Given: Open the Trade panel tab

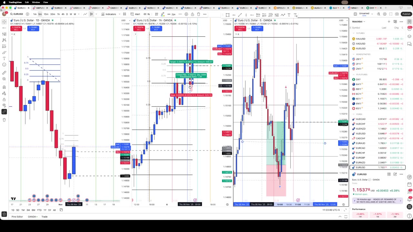Looking at the screenshot, I should tap(44, 217).
